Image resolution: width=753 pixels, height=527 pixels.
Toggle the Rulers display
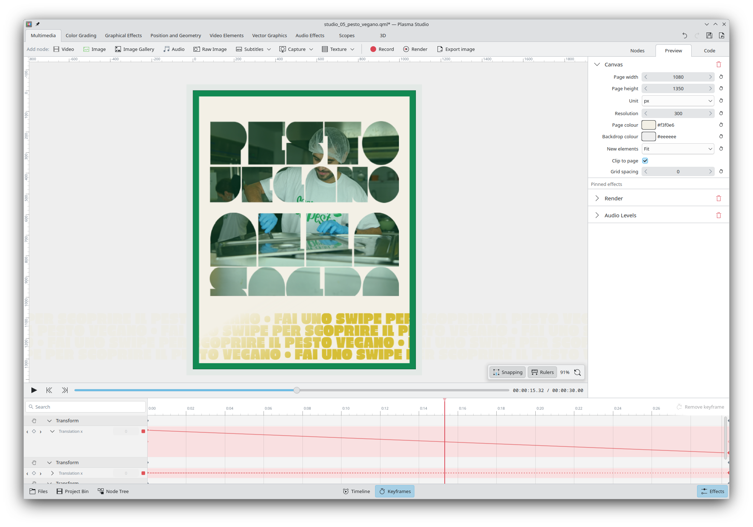(542, 373)
